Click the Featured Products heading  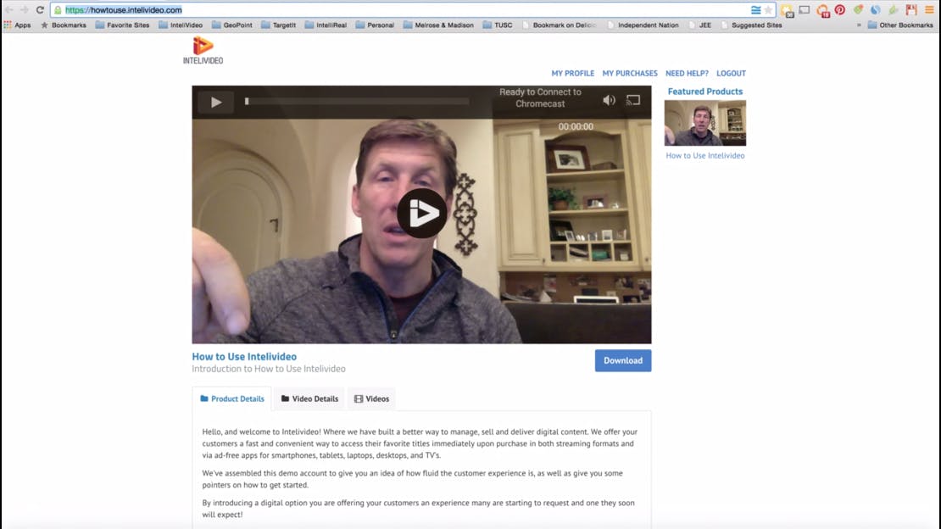click(705, 92)
